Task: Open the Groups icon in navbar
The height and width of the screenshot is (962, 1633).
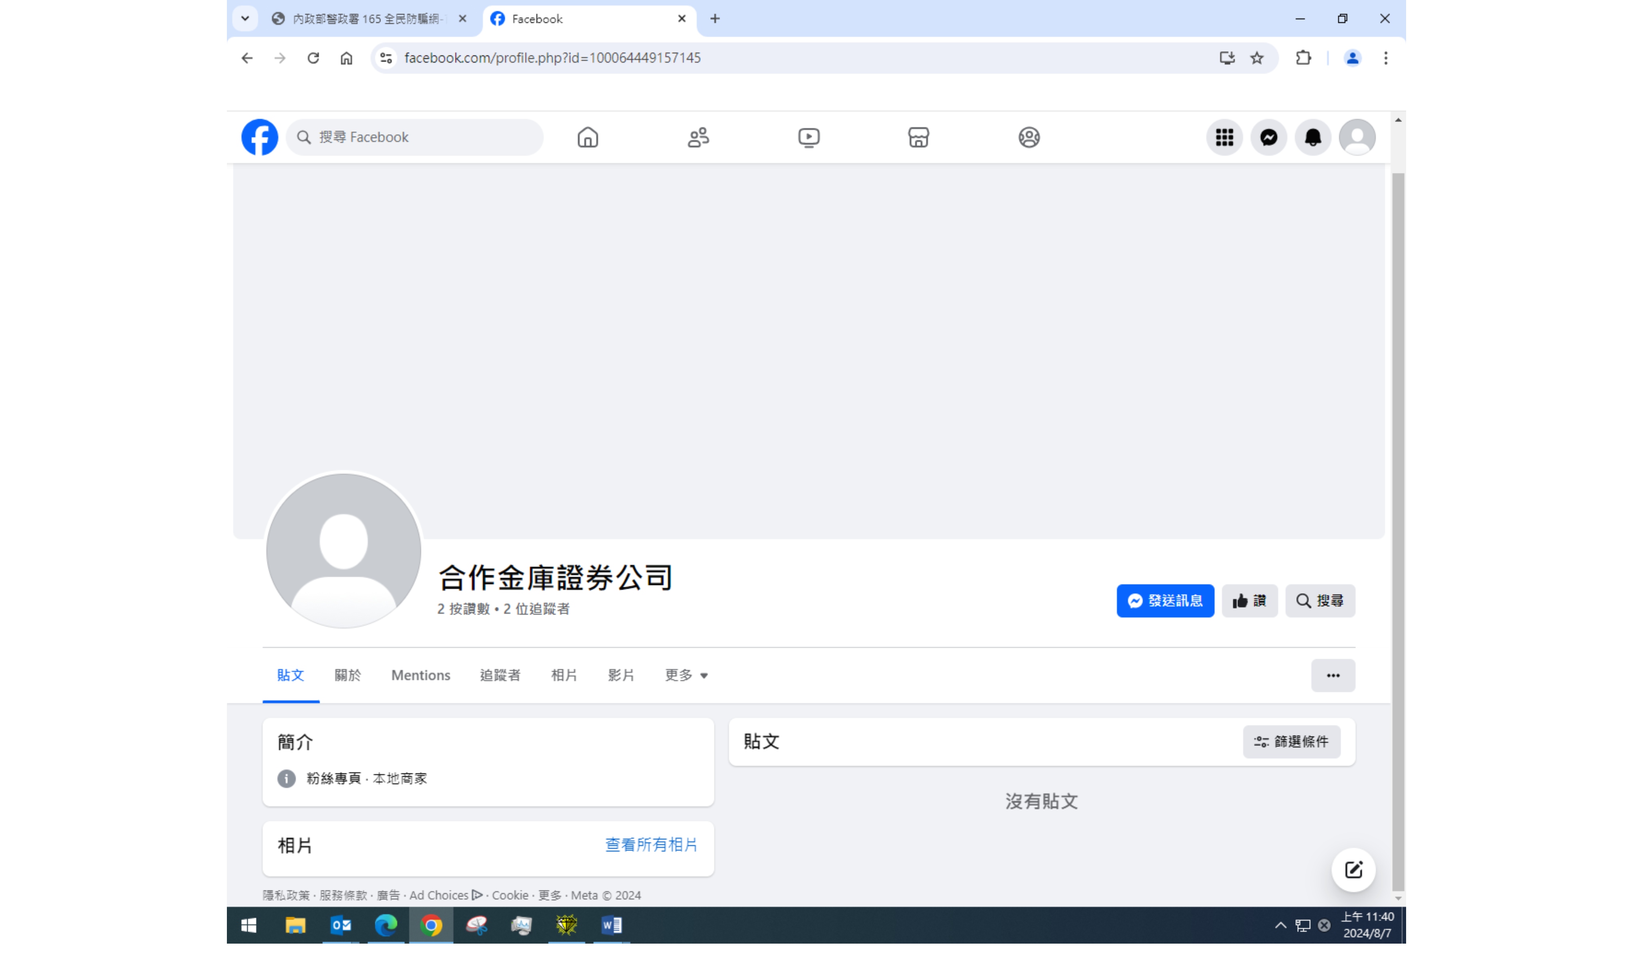Action: (1028, 137)
